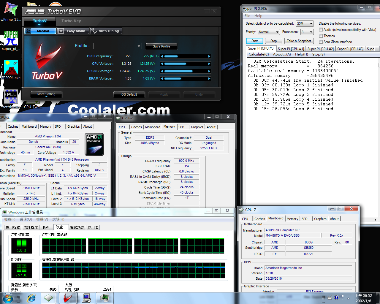Open the wPrime desktop shortcut
This screenshot has height=304, width=380.
(x=10, y=12)
